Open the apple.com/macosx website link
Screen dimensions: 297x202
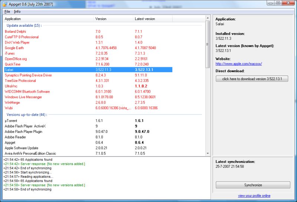point(239,64)
